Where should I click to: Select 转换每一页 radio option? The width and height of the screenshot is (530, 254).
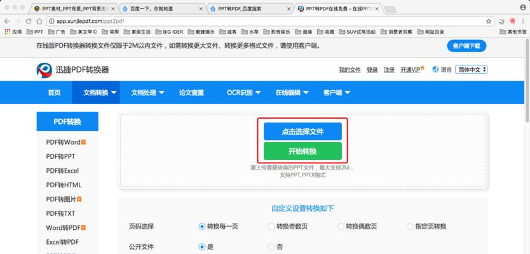click(x=202, y=226)
